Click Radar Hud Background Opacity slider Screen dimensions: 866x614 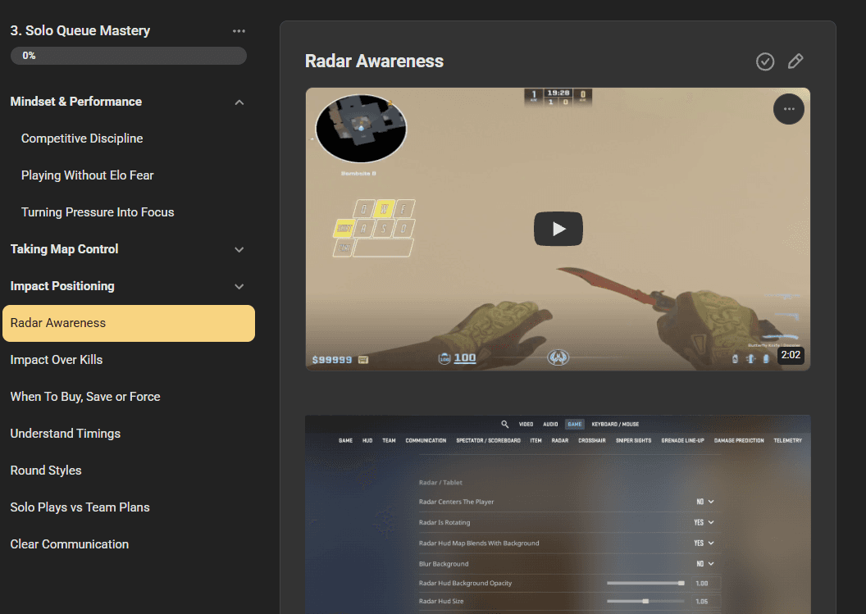[x=645, y=583]
